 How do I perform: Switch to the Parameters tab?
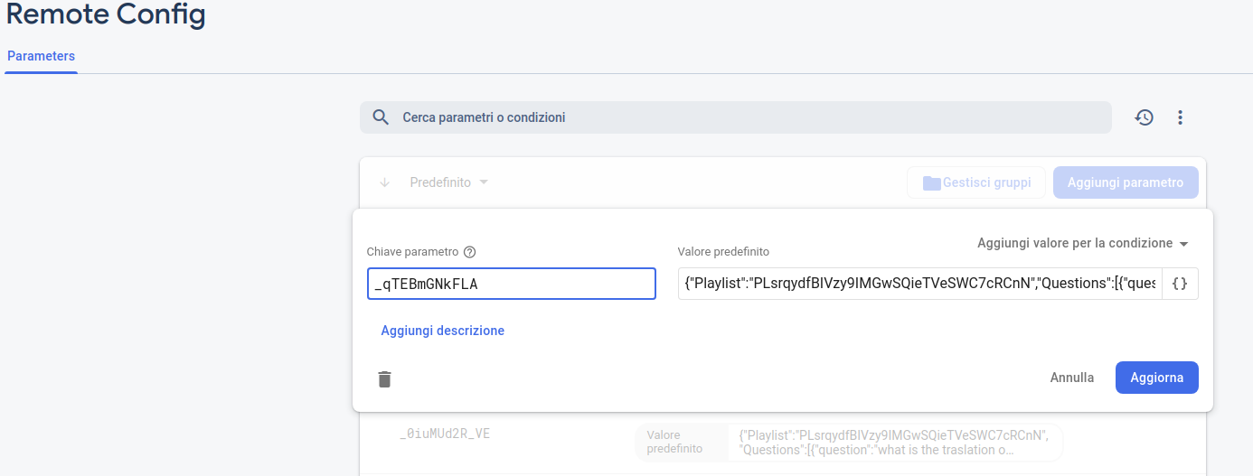pos(41,56)
